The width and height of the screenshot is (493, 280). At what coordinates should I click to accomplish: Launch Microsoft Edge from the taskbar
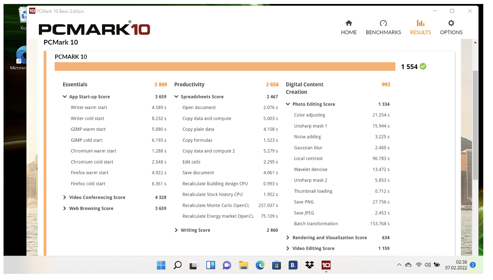(x=260, y=265)
